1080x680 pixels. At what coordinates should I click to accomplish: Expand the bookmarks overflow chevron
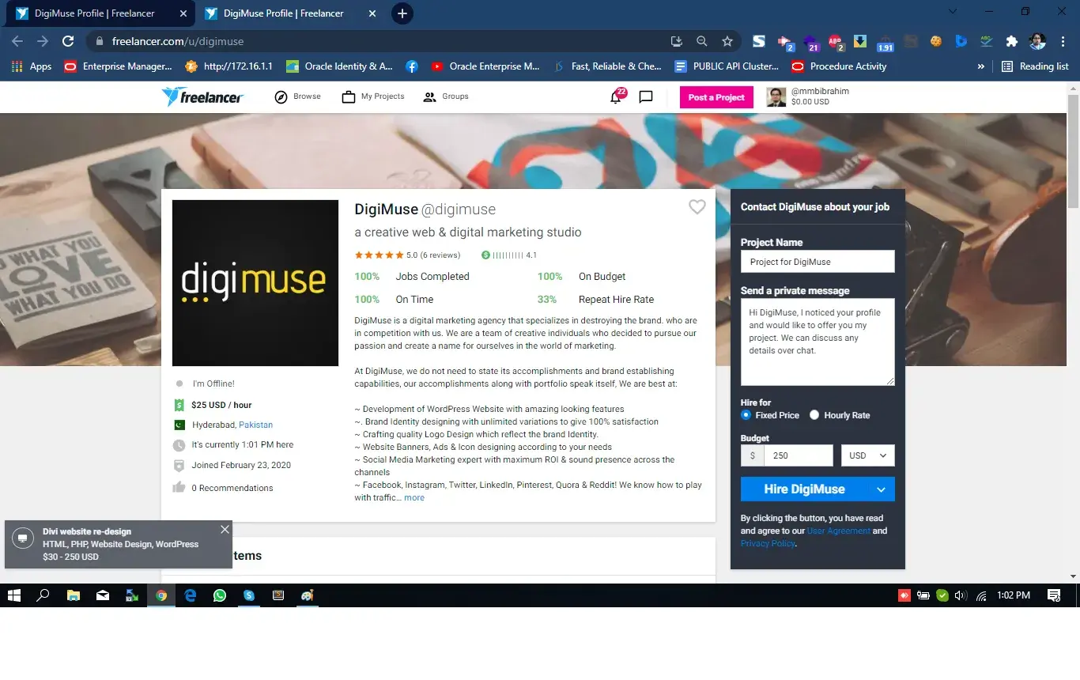point(981,66)
